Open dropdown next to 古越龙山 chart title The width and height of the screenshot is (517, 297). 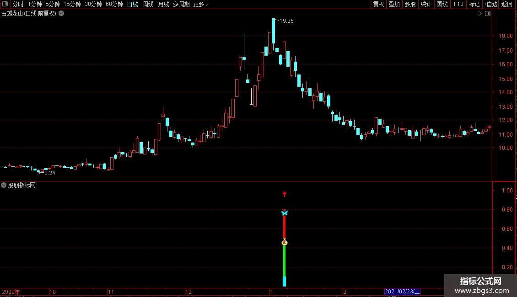pyautogui.click(x=61, y=14)
